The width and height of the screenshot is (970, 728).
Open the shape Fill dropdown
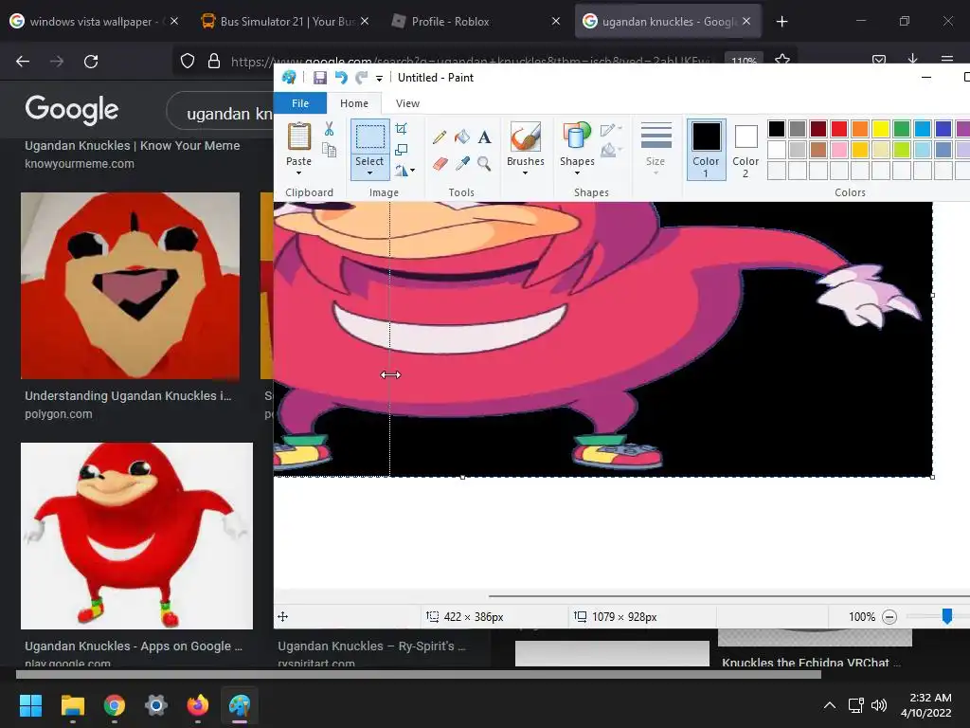click(x=611, y=150)
